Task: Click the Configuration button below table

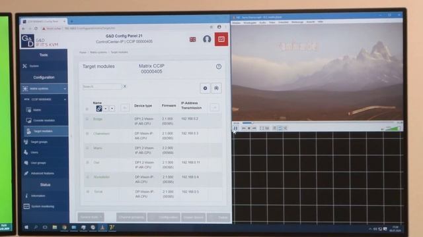Action: pyautogui.click(x=164, y=217)
